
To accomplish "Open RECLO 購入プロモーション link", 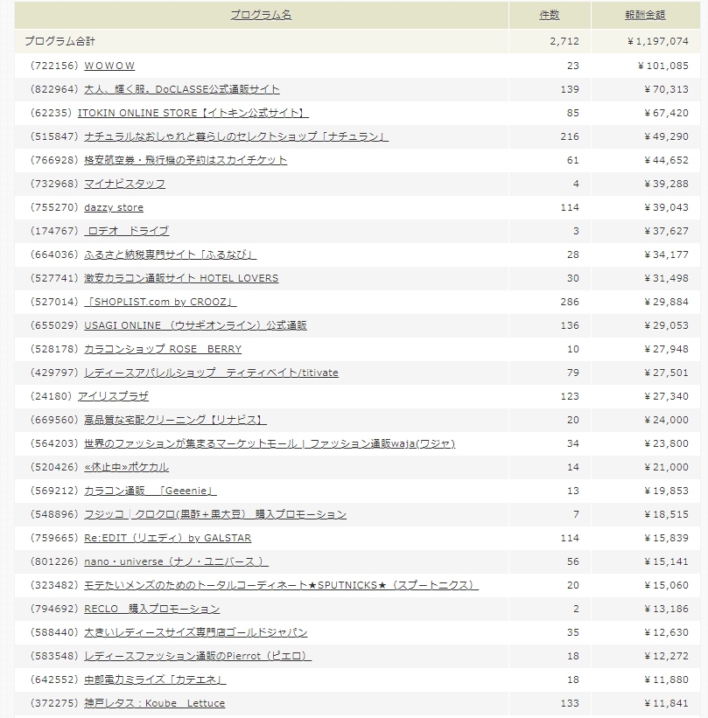I will [x=152, y=609].
